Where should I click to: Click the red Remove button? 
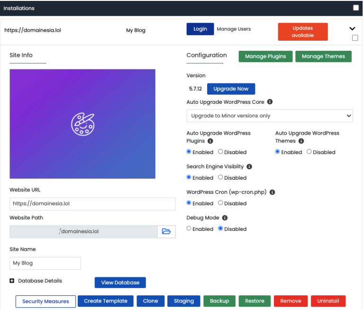[291, 301]
